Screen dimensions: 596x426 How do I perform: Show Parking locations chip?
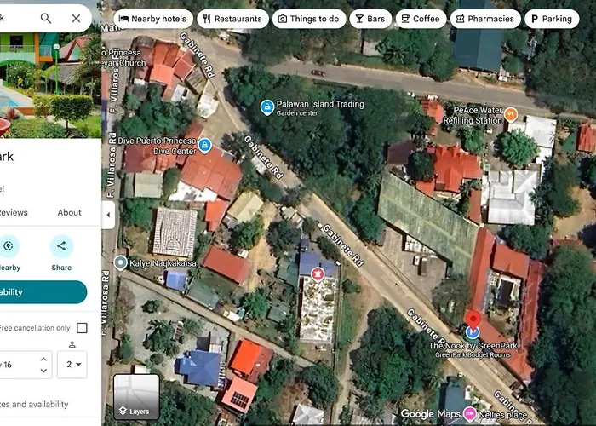(552, 19)
